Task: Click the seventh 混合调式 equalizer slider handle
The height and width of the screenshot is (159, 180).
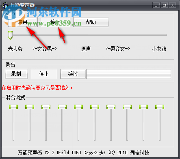Action: [x=111, y=107]
